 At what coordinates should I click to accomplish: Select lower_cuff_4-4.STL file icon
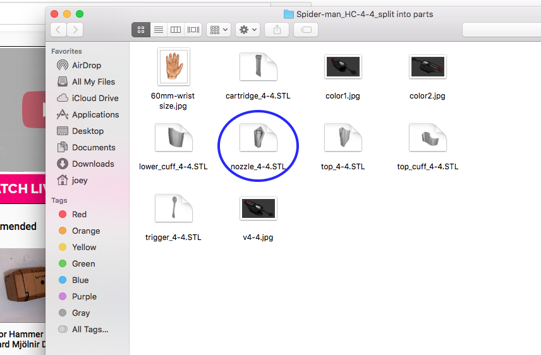coord(174,137)
